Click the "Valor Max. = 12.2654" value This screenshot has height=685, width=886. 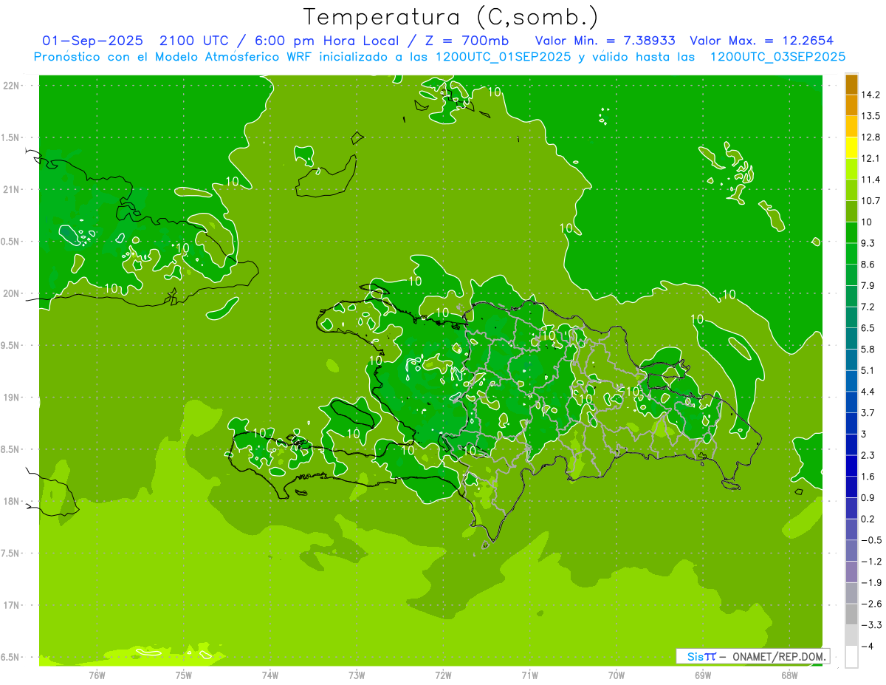click(762, 41)
